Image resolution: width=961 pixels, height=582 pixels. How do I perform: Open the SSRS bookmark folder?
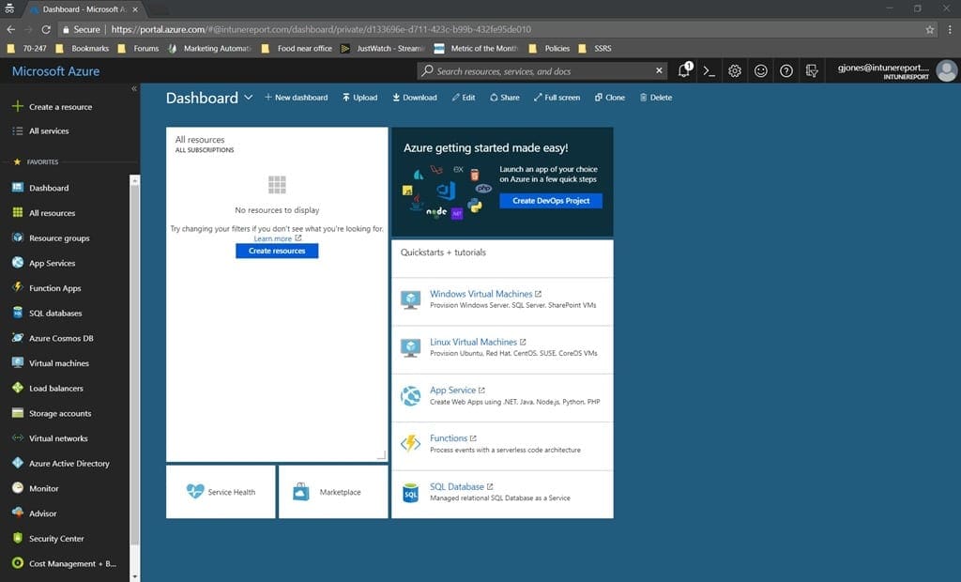(595, 49)
